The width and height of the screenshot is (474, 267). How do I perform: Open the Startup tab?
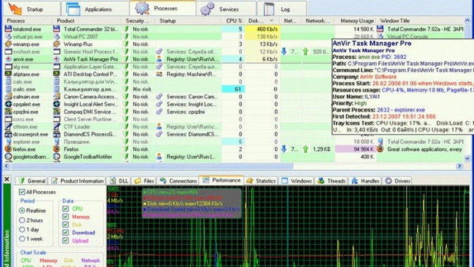coord(31,9)
